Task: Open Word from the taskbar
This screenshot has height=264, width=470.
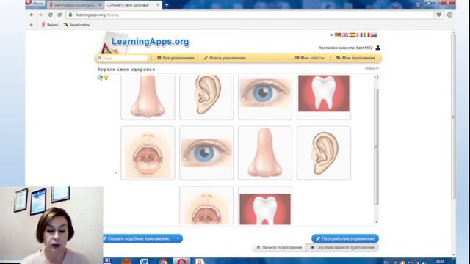Action: coord(144,261)
